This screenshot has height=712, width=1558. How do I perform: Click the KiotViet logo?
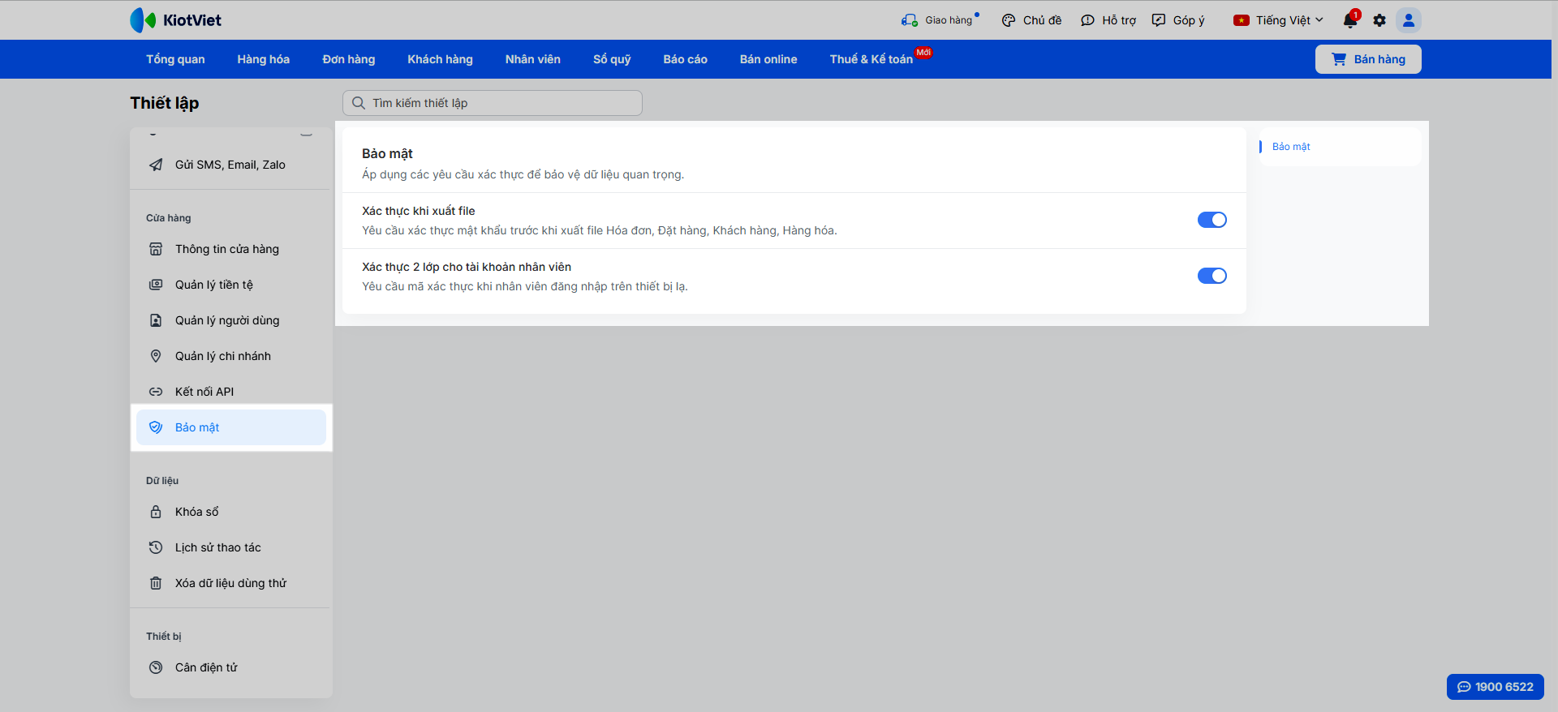pos(175,20)
